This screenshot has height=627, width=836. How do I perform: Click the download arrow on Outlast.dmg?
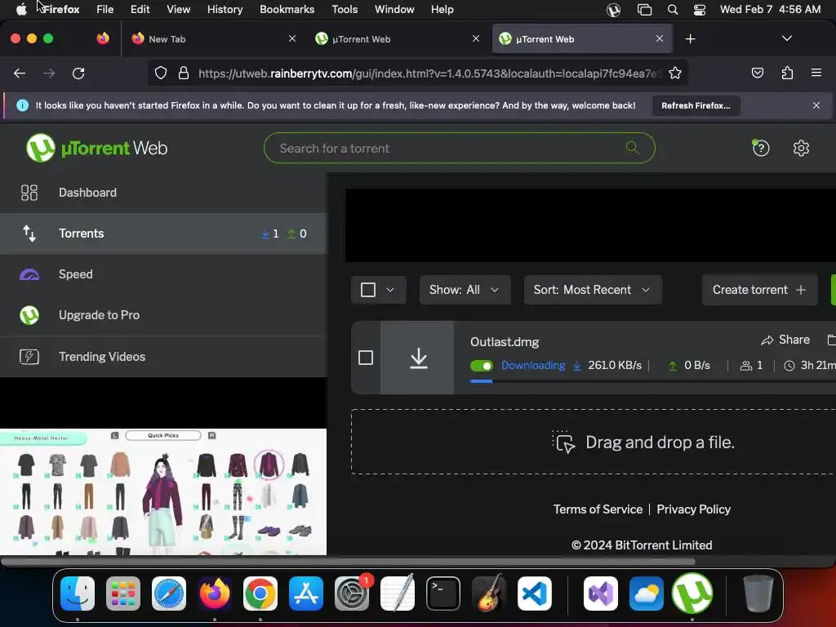419,358
